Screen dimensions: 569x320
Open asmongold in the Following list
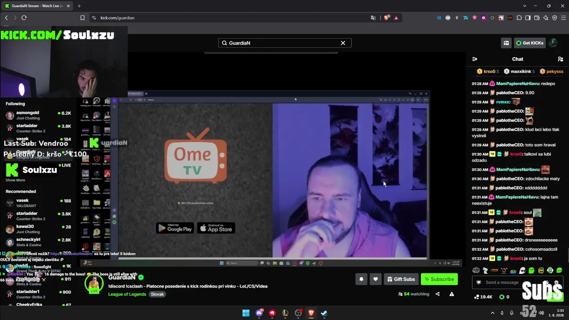(x=38, y=115)
